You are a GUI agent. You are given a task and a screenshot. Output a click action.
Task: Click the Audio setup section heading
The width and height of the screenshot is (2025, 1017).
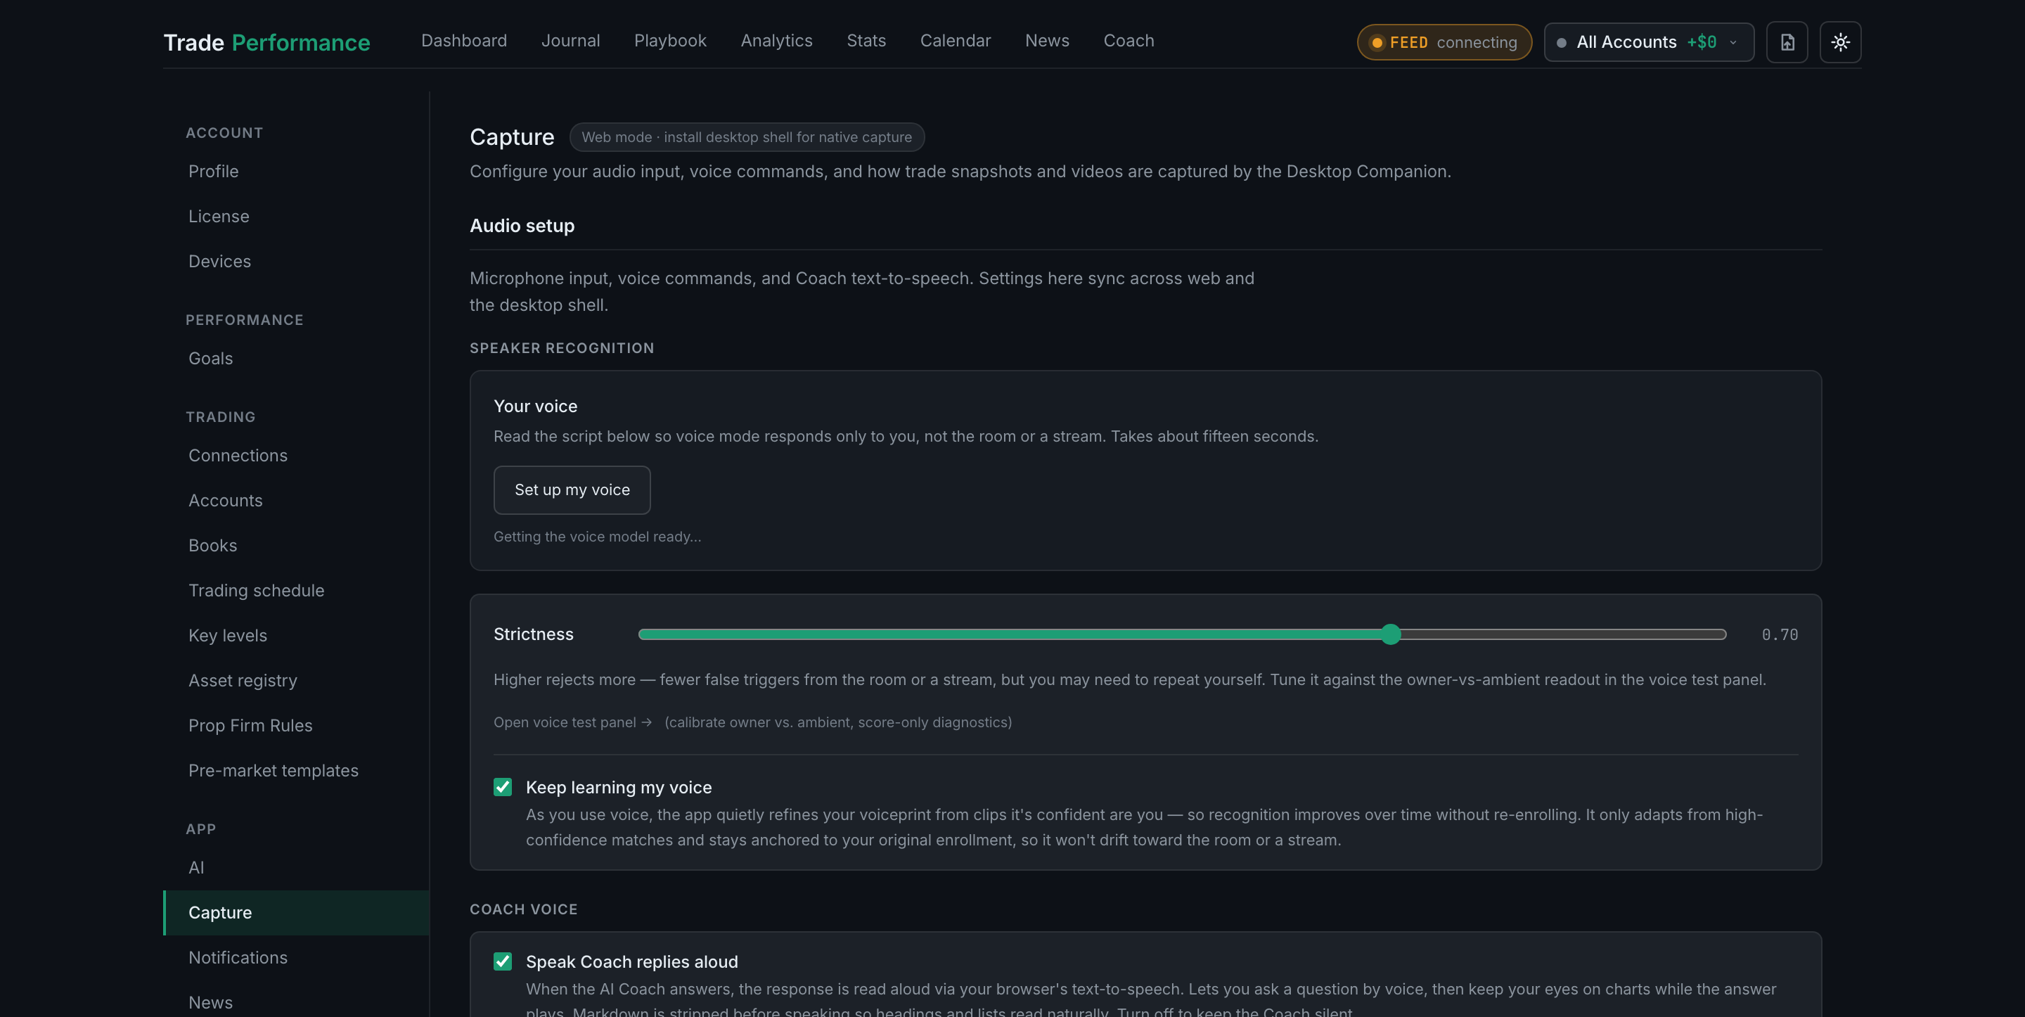click(x=522, y=226)
